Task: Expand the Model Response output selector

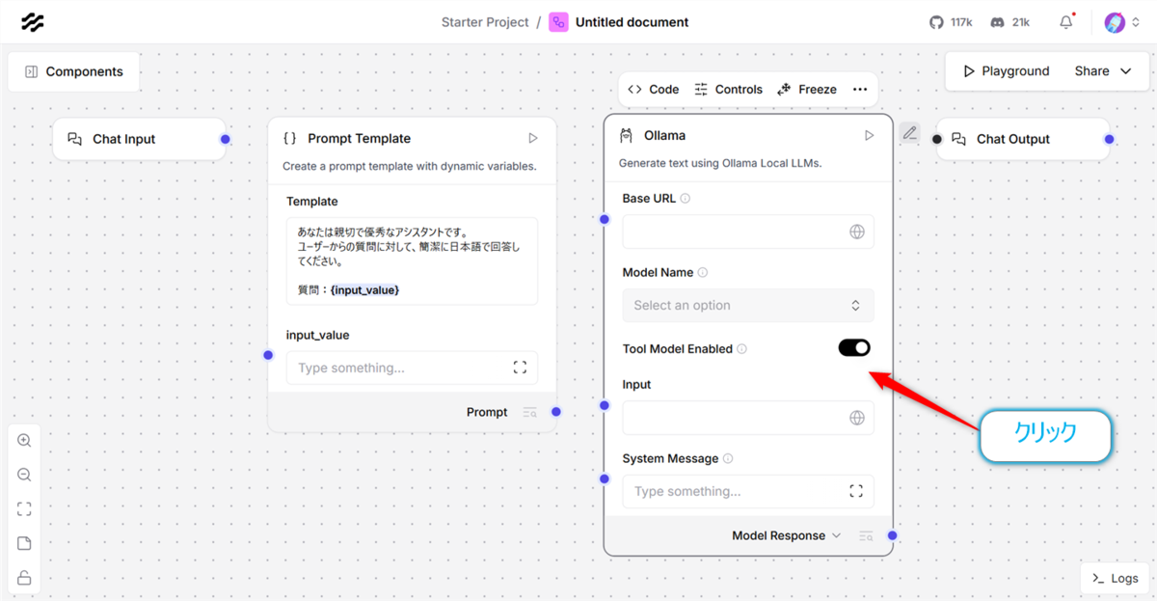Action: 786,535
